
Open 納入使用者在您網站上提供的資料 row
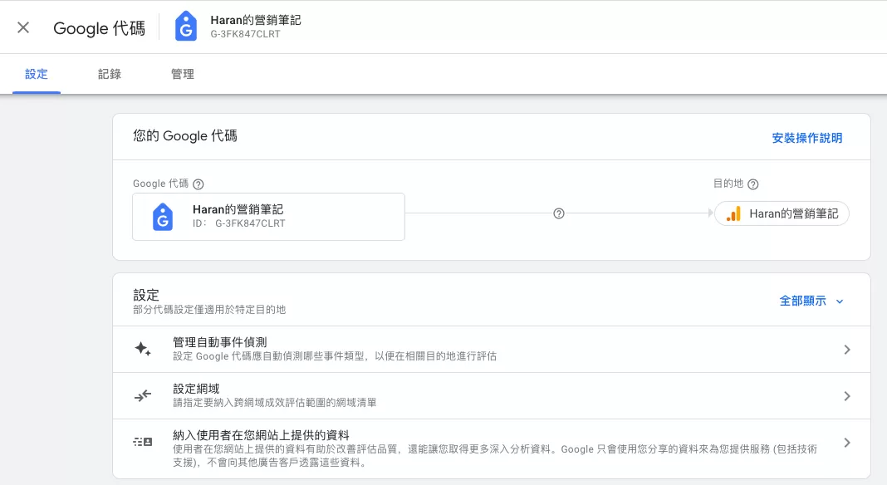point(491,448)
